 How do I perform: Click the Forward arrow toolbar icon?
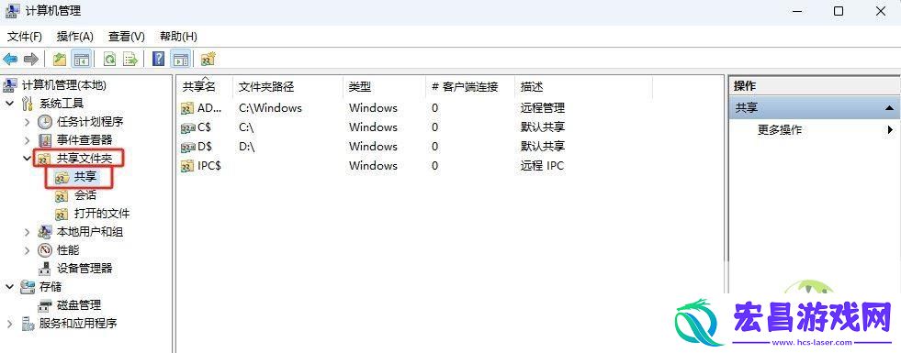pyautogui.click(x=31, y=59)
